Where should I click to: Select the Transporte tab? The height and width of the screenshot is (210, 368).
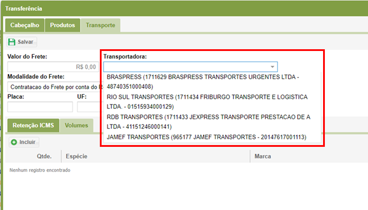[x=100, y=25]
